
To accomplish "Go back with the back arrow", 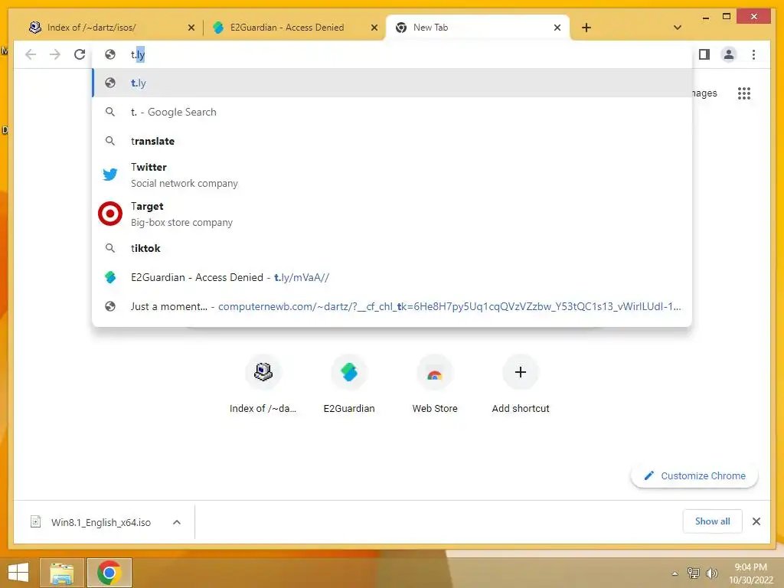I will tap(31, 54).
